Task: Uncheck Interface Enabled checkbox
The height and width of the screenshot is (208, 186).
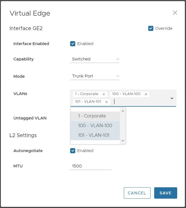Action: tap(73, 44)
